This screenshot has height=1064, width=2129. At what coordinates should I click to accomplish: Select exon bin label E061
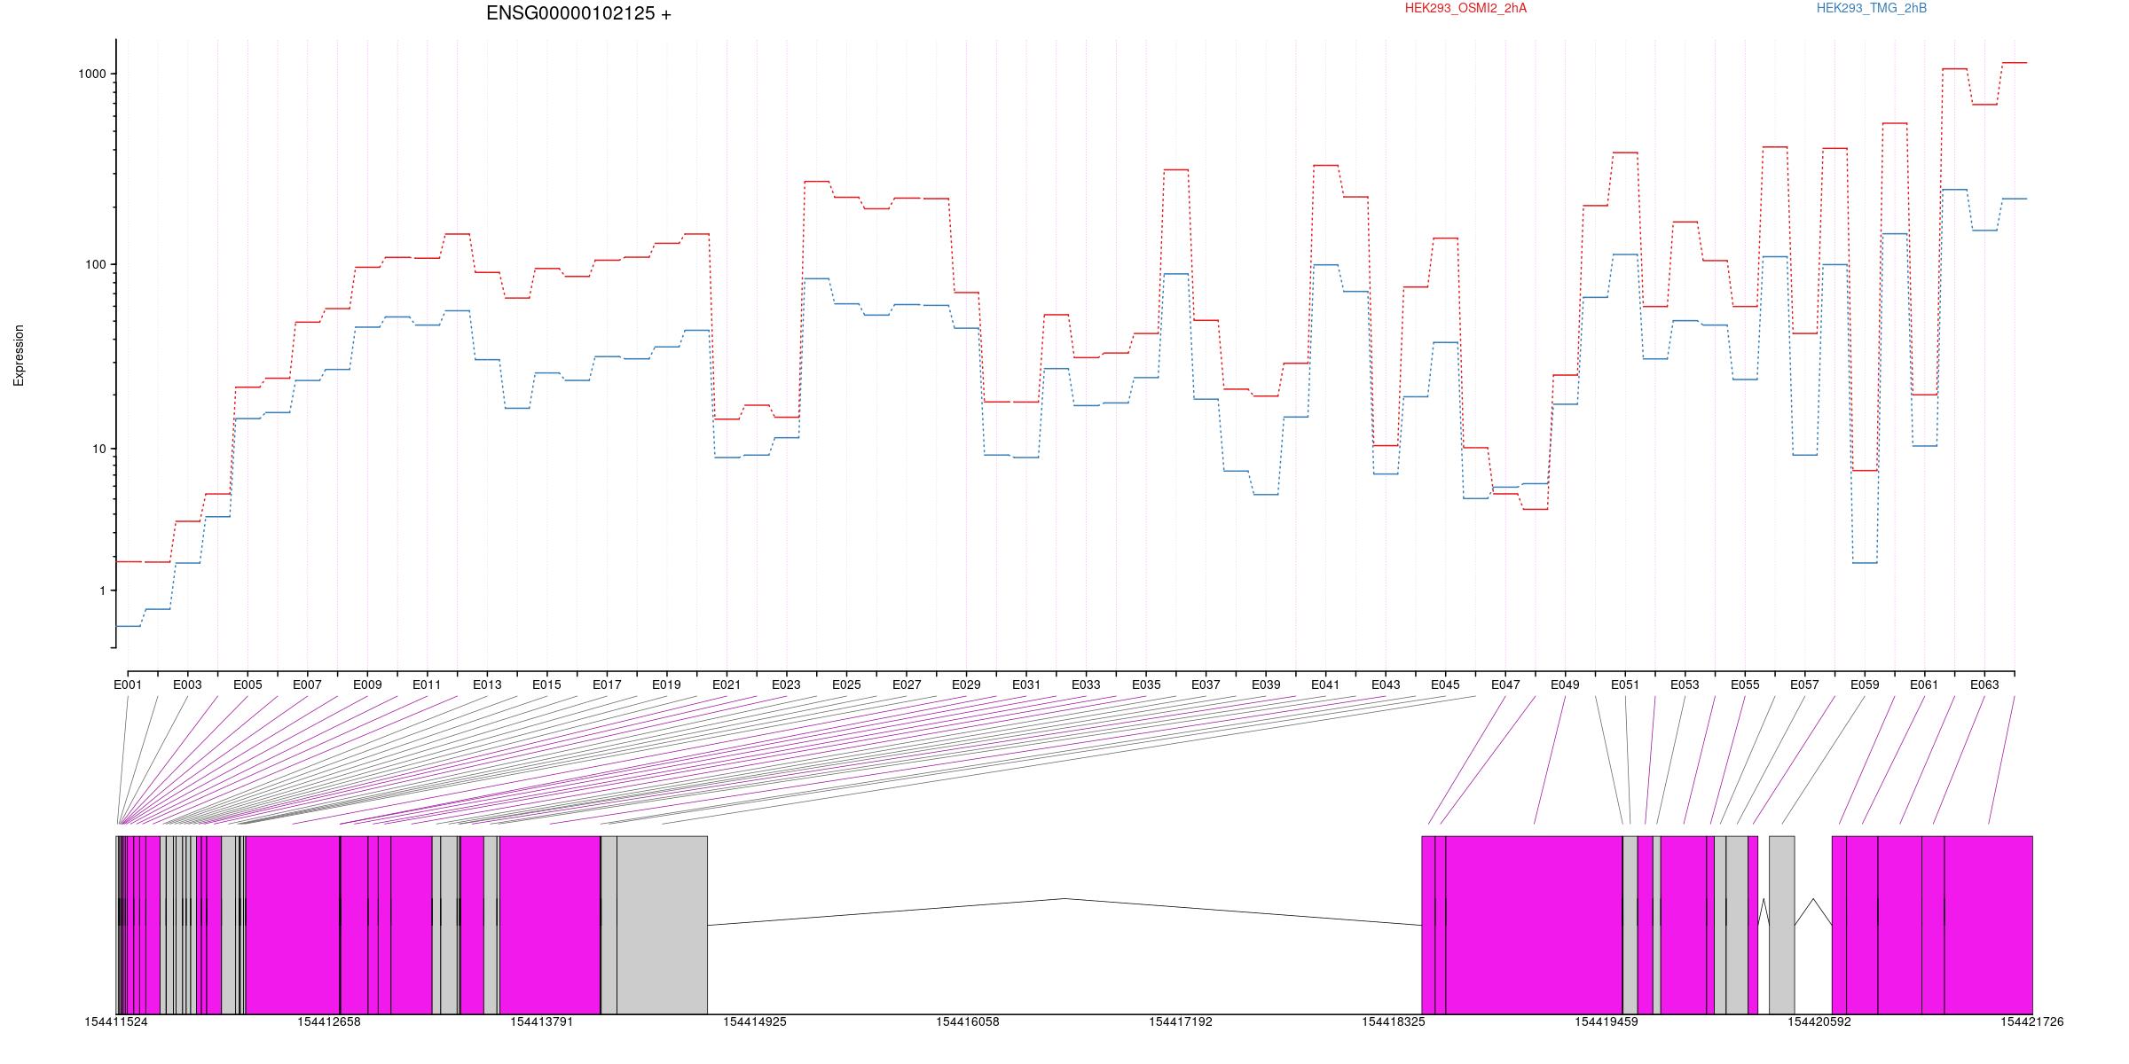[1924, 685]
